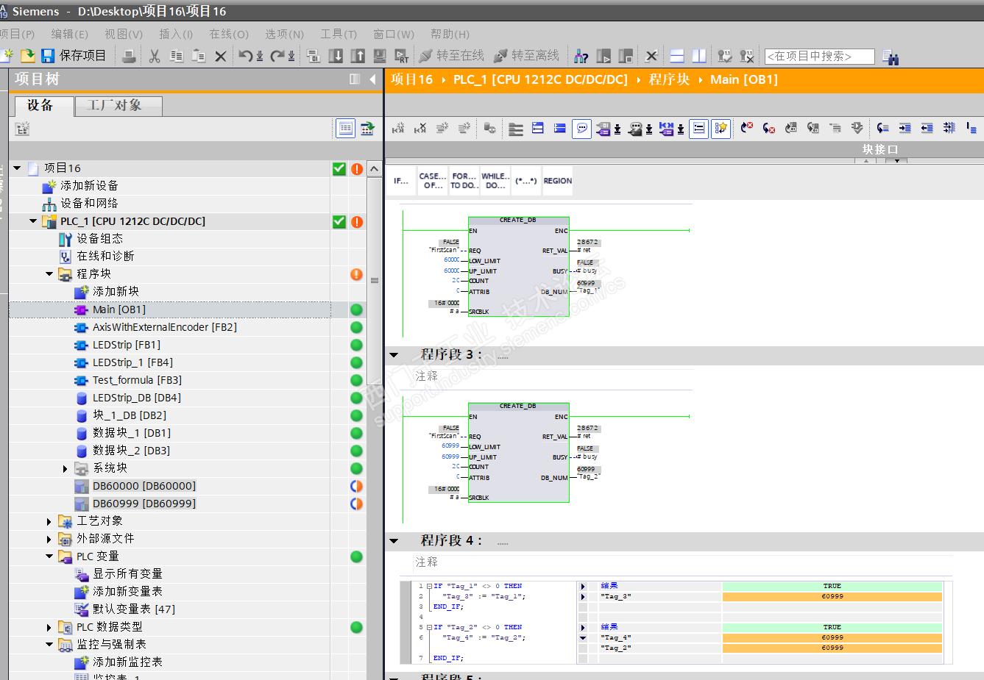The width and height of the screenshot is (984, 680).
Task: Toggle the favorites star button in editor toolbar
Action: coord(721,129)
